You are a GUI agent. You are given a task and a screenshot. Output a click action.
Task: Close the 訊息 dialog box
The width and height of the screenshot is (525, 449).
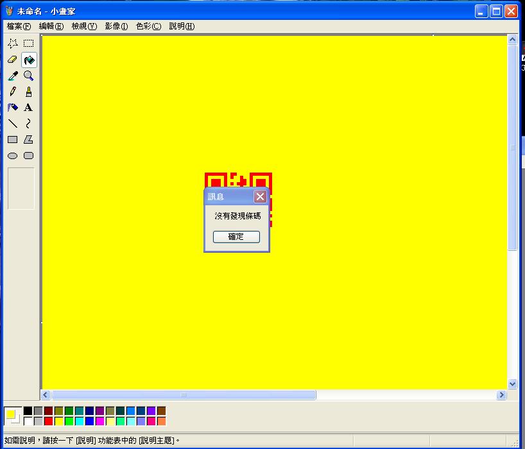point(260,196)
